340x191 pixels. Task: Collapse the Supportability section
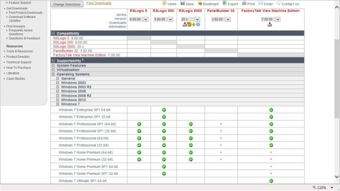53,61
